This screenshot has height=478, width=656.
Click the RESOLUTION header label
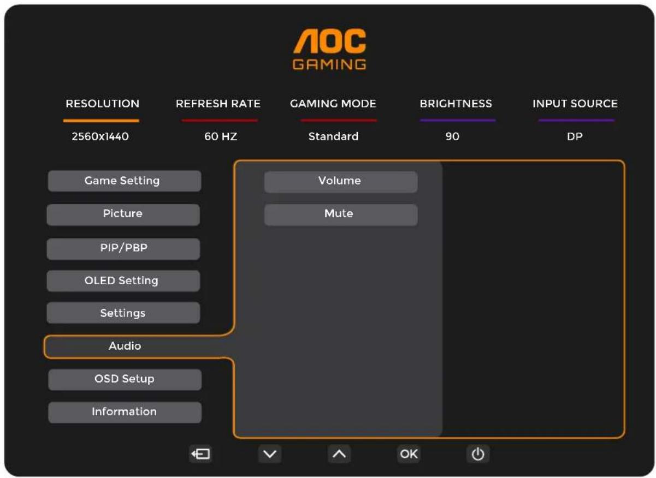click(x=102, y=104)
